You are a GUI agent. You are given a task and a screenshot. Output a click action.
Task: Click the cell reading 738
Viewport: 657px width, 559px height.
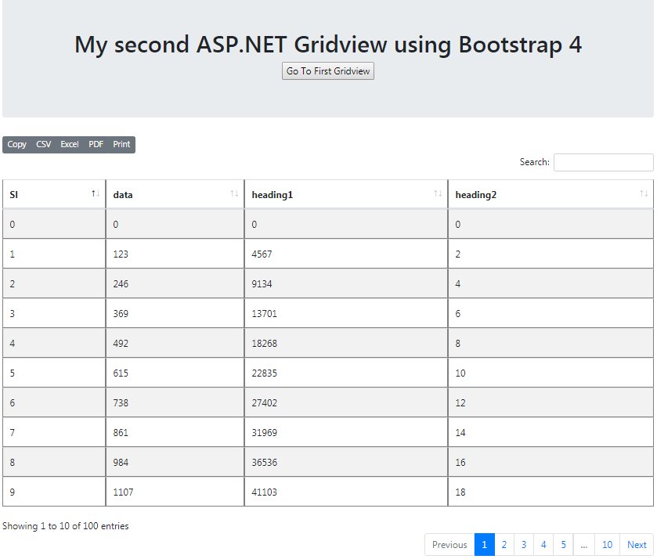coord(175,402)
